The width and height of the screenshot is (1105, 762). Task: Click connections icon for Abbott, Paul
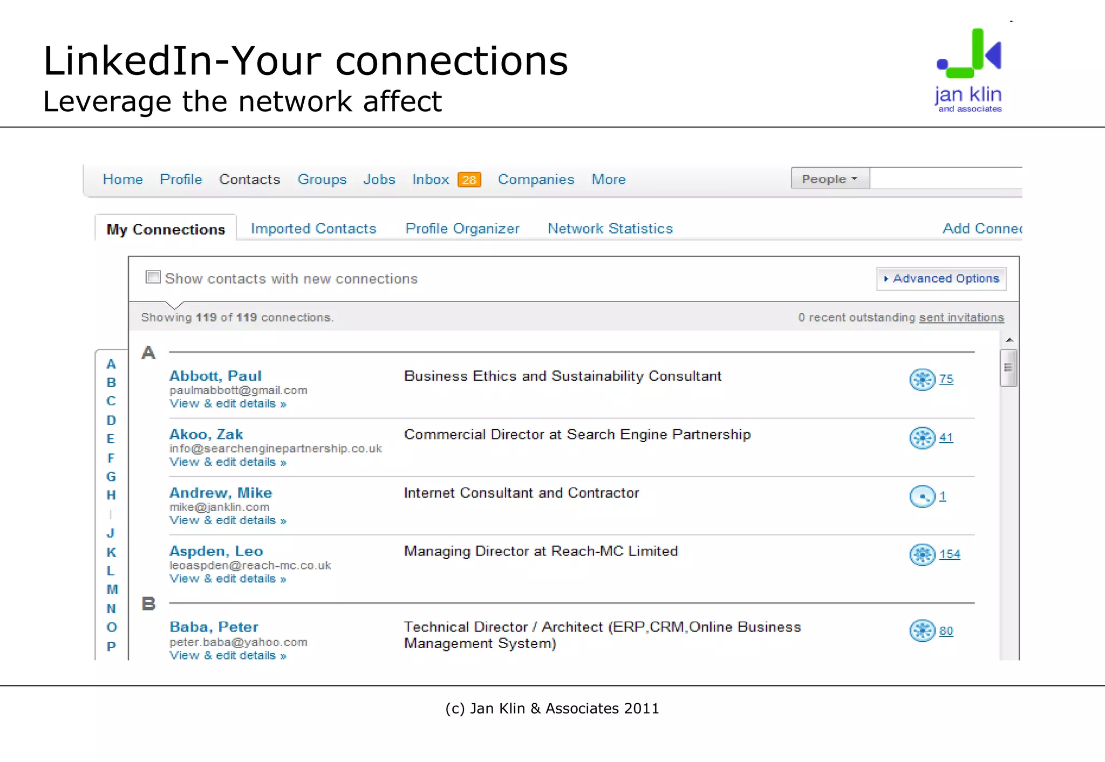pos(922,380)
